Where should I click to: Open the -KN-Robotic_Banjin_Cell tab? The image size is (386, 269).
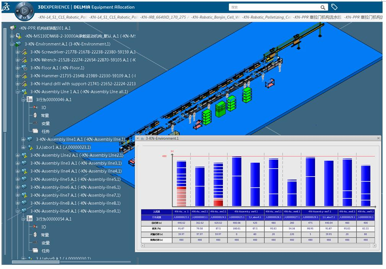(x=216, y=17)
